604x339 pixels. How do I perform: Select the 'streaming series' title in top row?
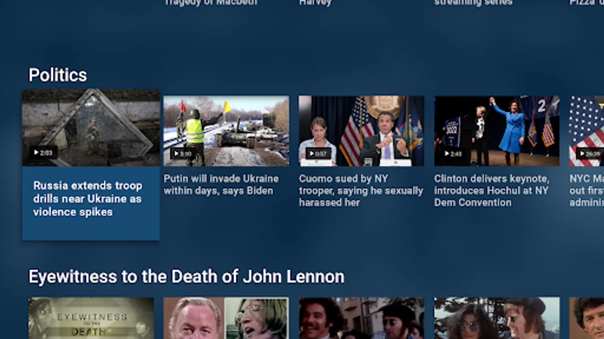tap(473, 3)
